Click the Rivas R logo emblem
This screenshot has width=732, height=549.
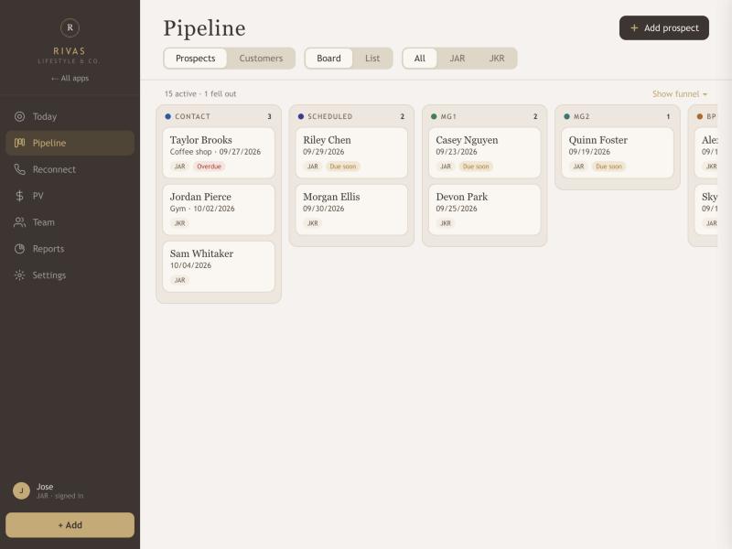(70, 27)
